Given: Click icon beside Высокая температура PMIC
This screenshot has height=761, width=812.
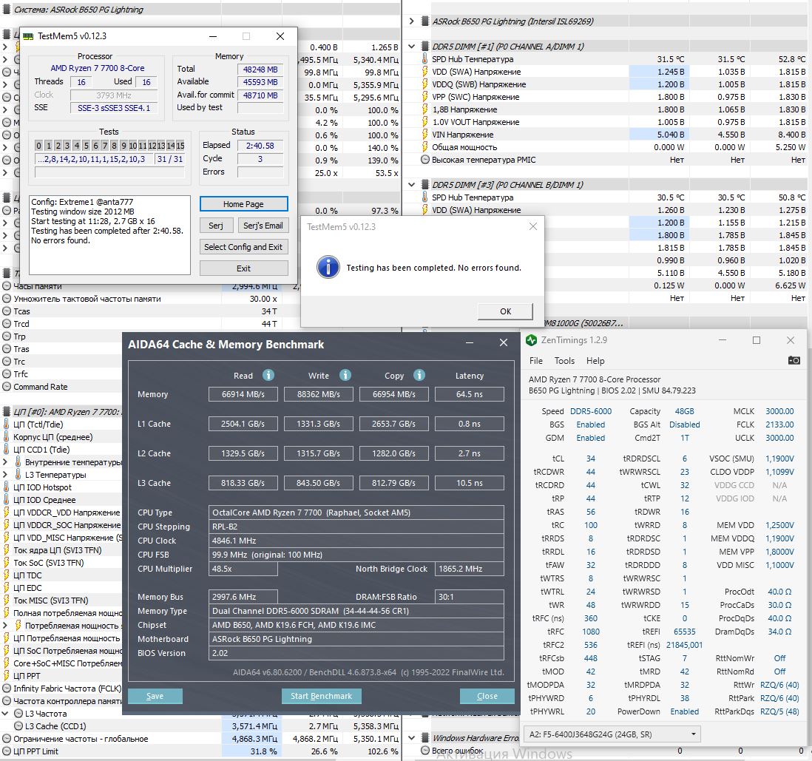Looking at the screenshot, I should click(425, 160).
